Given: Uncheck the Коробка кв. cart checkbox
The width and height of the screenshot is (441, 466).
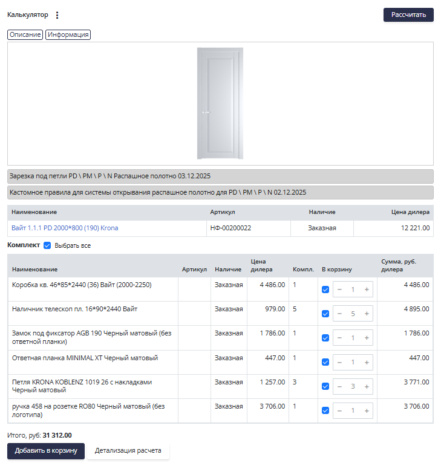Looking at the screenshot, I should [x=325, y=290].
